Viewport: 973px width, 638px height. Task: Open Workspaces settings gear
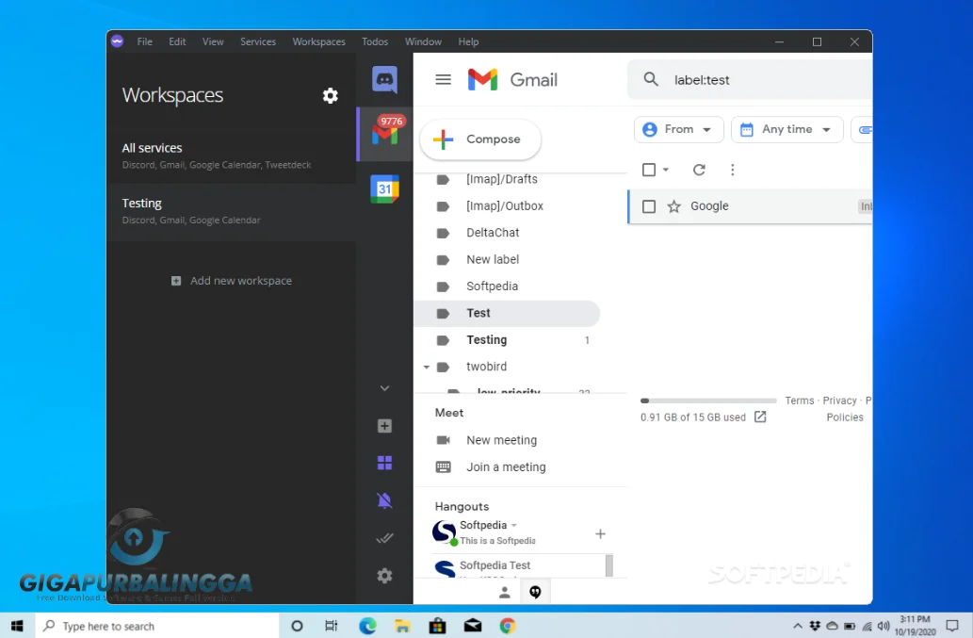[330, 95]
